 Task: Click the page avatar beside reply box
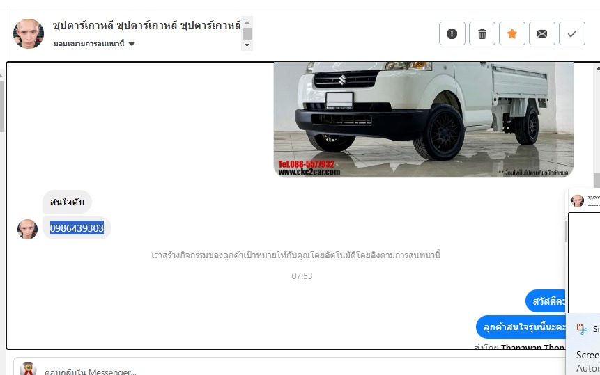[28, 369]
